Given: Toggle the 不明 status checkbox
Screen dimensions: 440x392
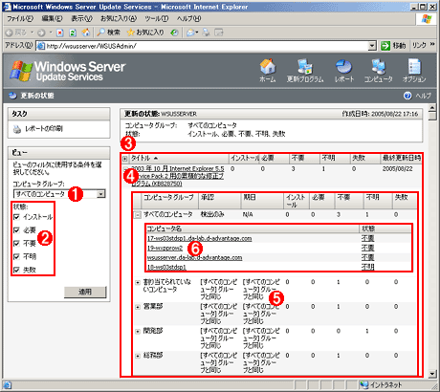Looking at the screenshot, I should pyautogui.click(x=16, y=256).
